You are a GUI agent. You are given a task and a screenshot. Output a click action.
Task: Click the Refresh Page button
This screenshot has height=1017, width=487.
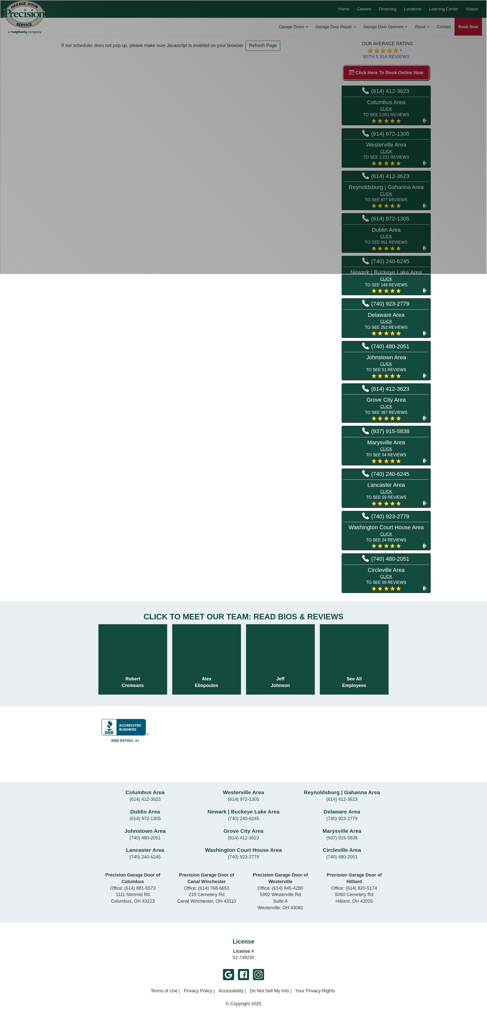point(263,45)
